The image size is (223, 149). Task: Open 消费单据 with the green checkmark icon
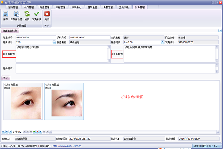coord(37,15)
